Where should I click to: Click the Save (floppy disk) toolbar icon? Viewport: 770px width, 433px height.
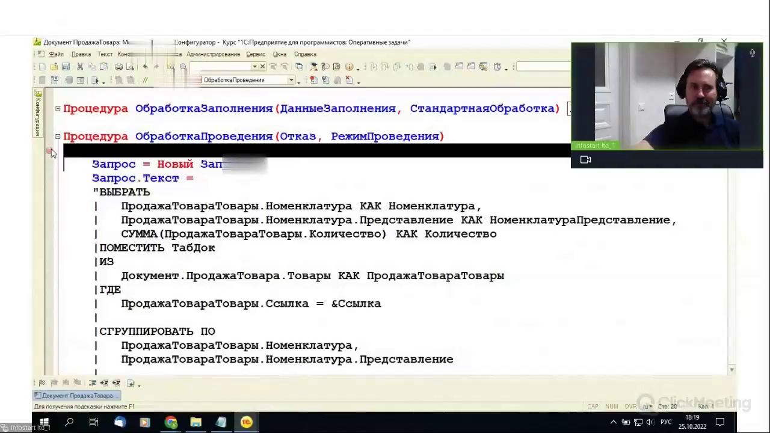coord(66,67)
